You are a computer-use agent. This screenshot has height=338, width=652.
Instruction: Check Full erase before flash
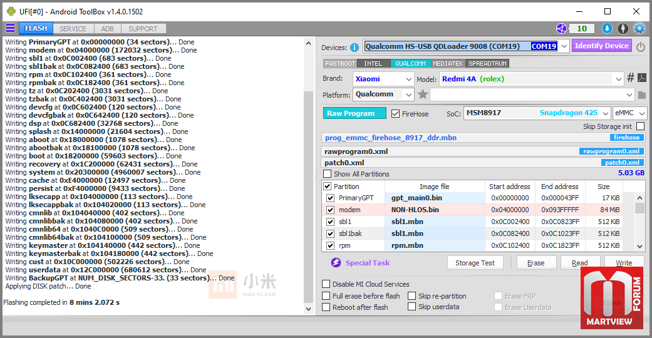326,295
